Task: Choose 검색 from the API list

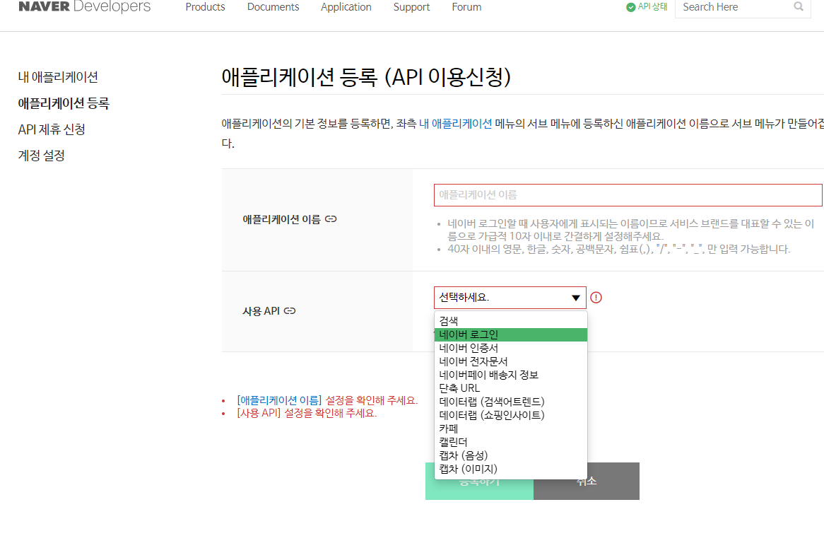Action: (511, 321)
